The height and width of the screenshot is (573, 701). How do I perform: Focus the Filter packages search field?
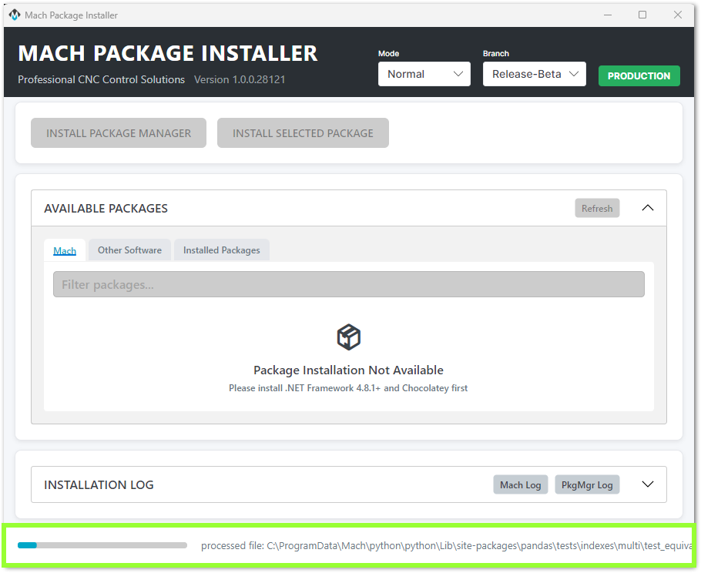[349, 284]
